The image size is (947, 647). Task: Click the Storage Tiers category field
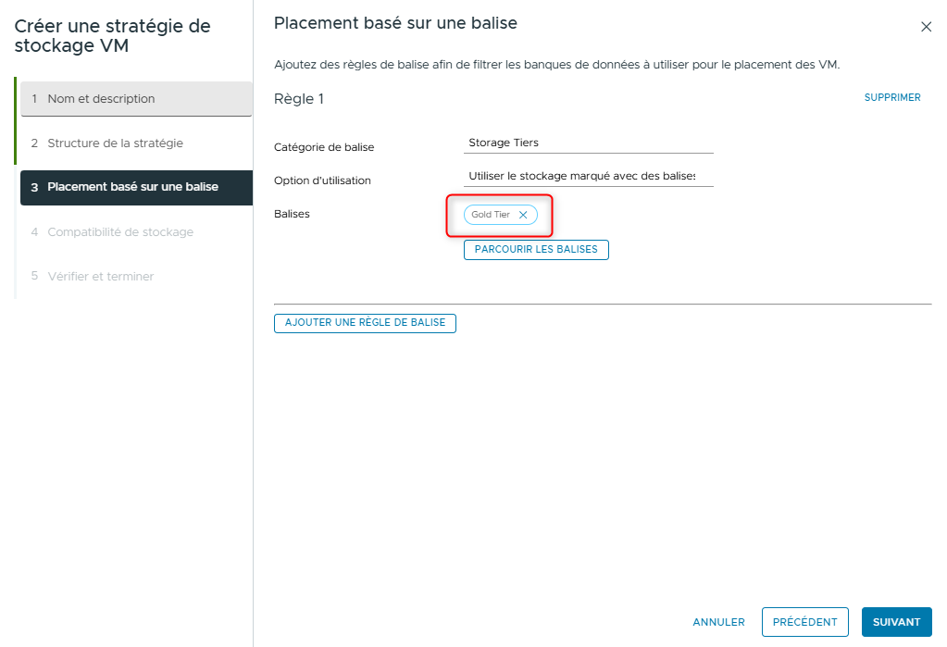click(588, 143)
